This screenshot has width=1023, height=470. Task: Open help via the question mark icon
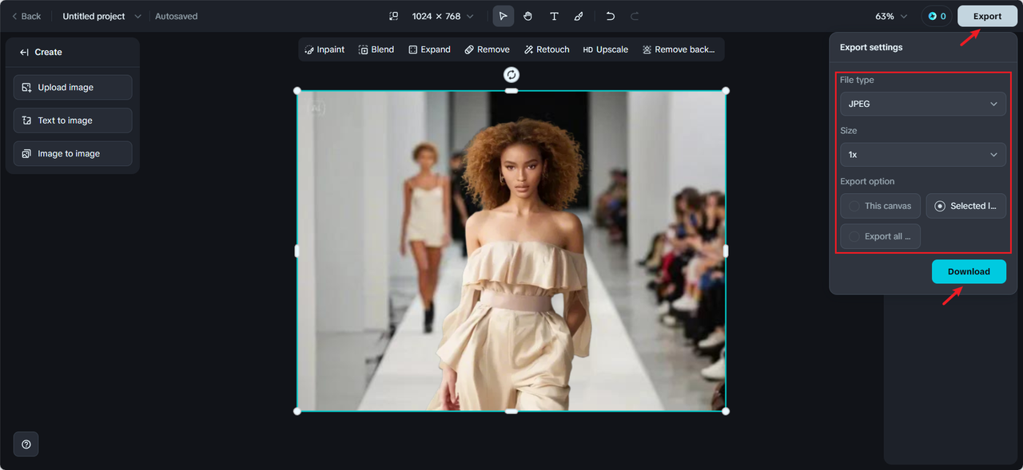pos(26,444)
